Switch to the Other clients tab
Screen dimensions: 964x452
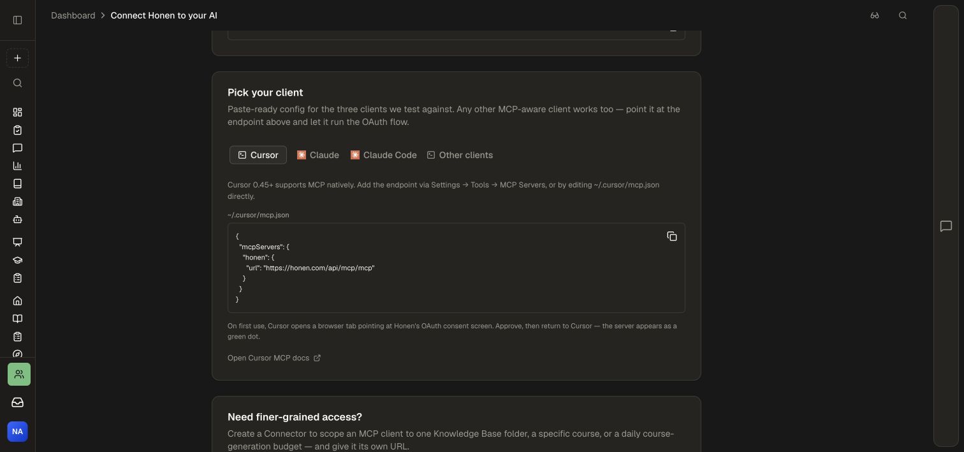(460, 155)
